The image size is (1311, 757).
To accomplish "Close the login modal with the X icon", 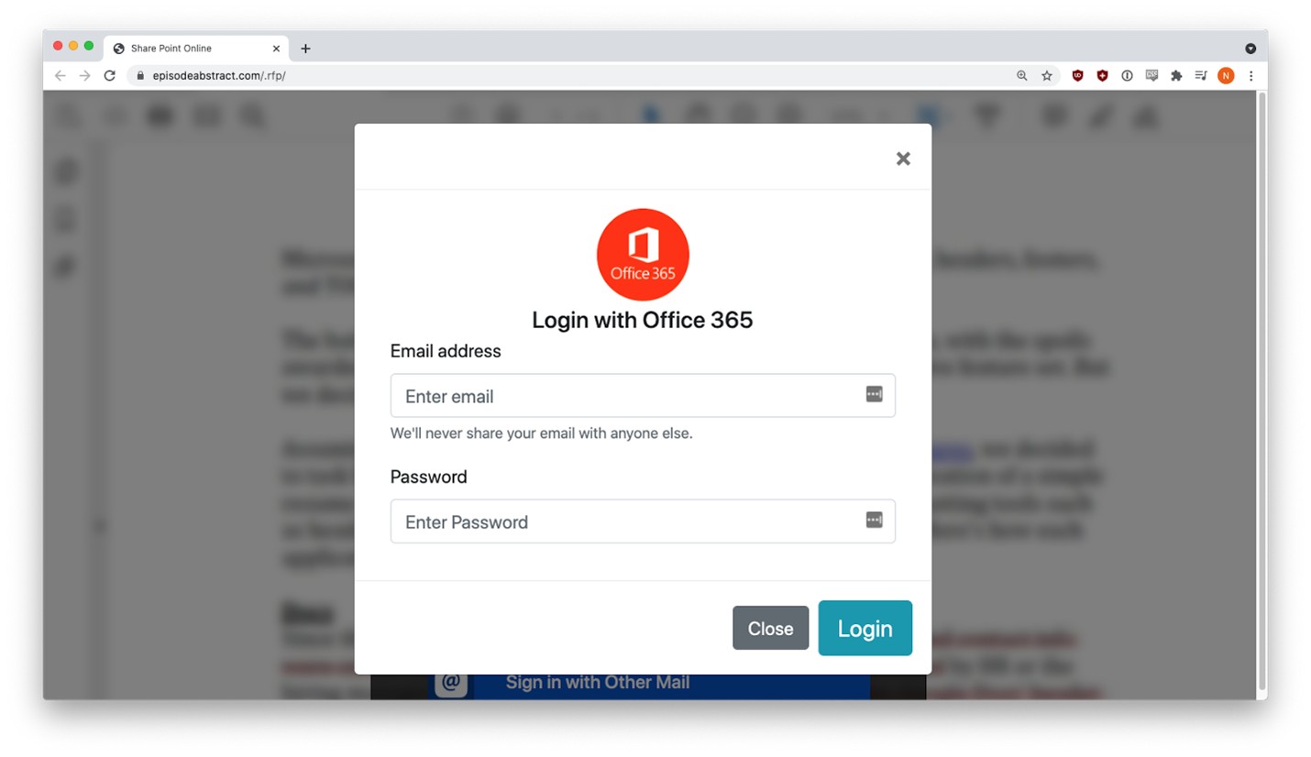I will tap(903, 159).
